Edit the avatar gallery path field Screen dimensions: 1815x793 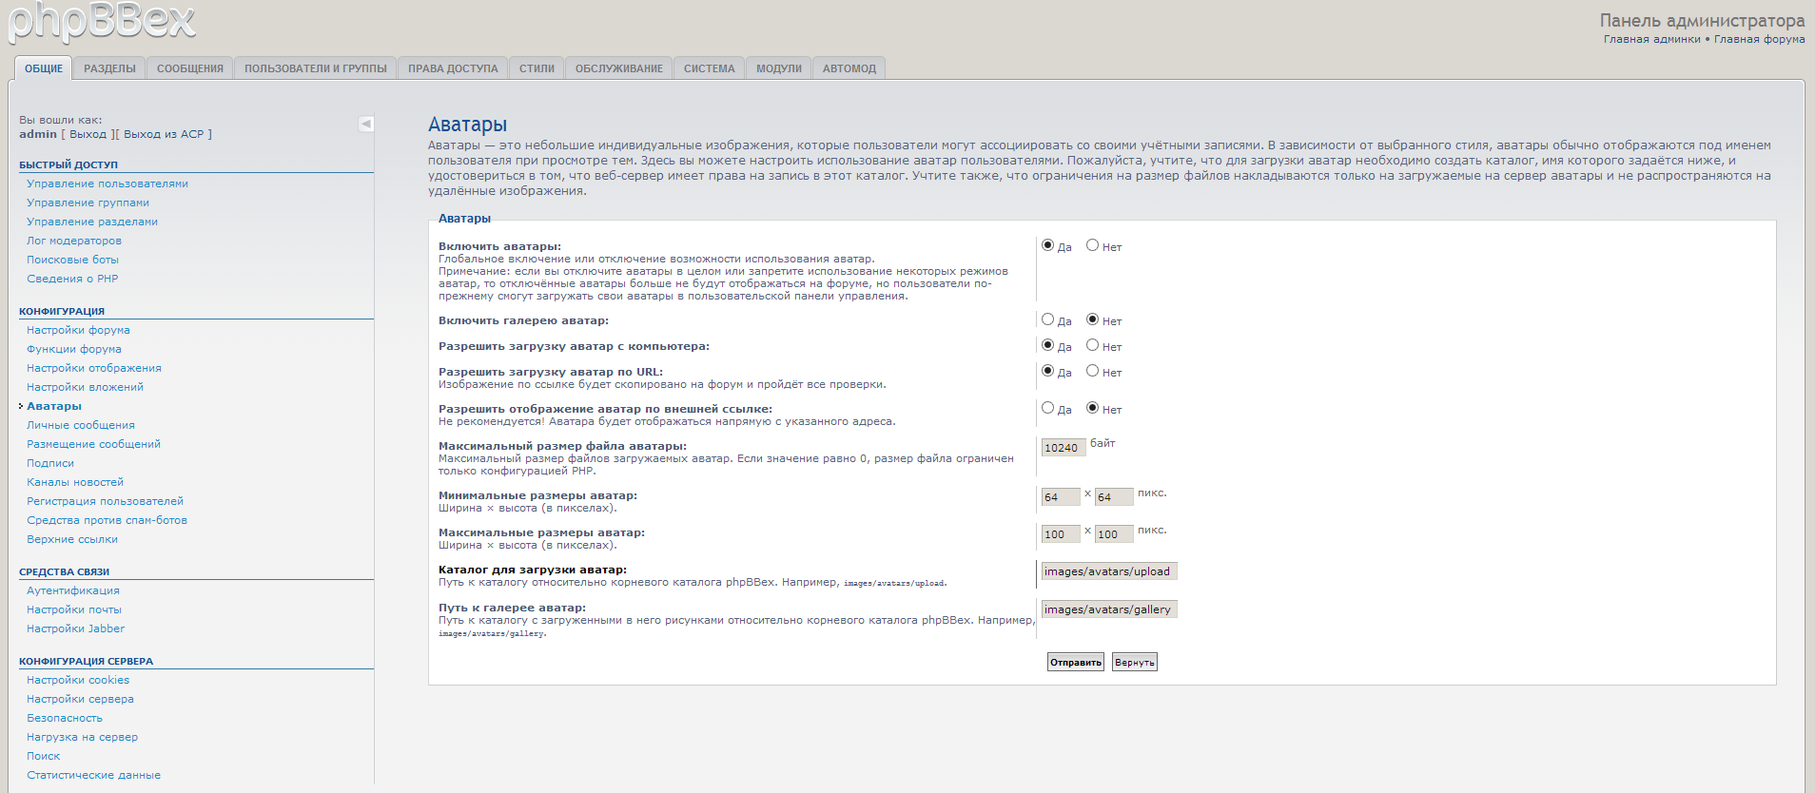pyautogui.click(x=1108, y=609)
